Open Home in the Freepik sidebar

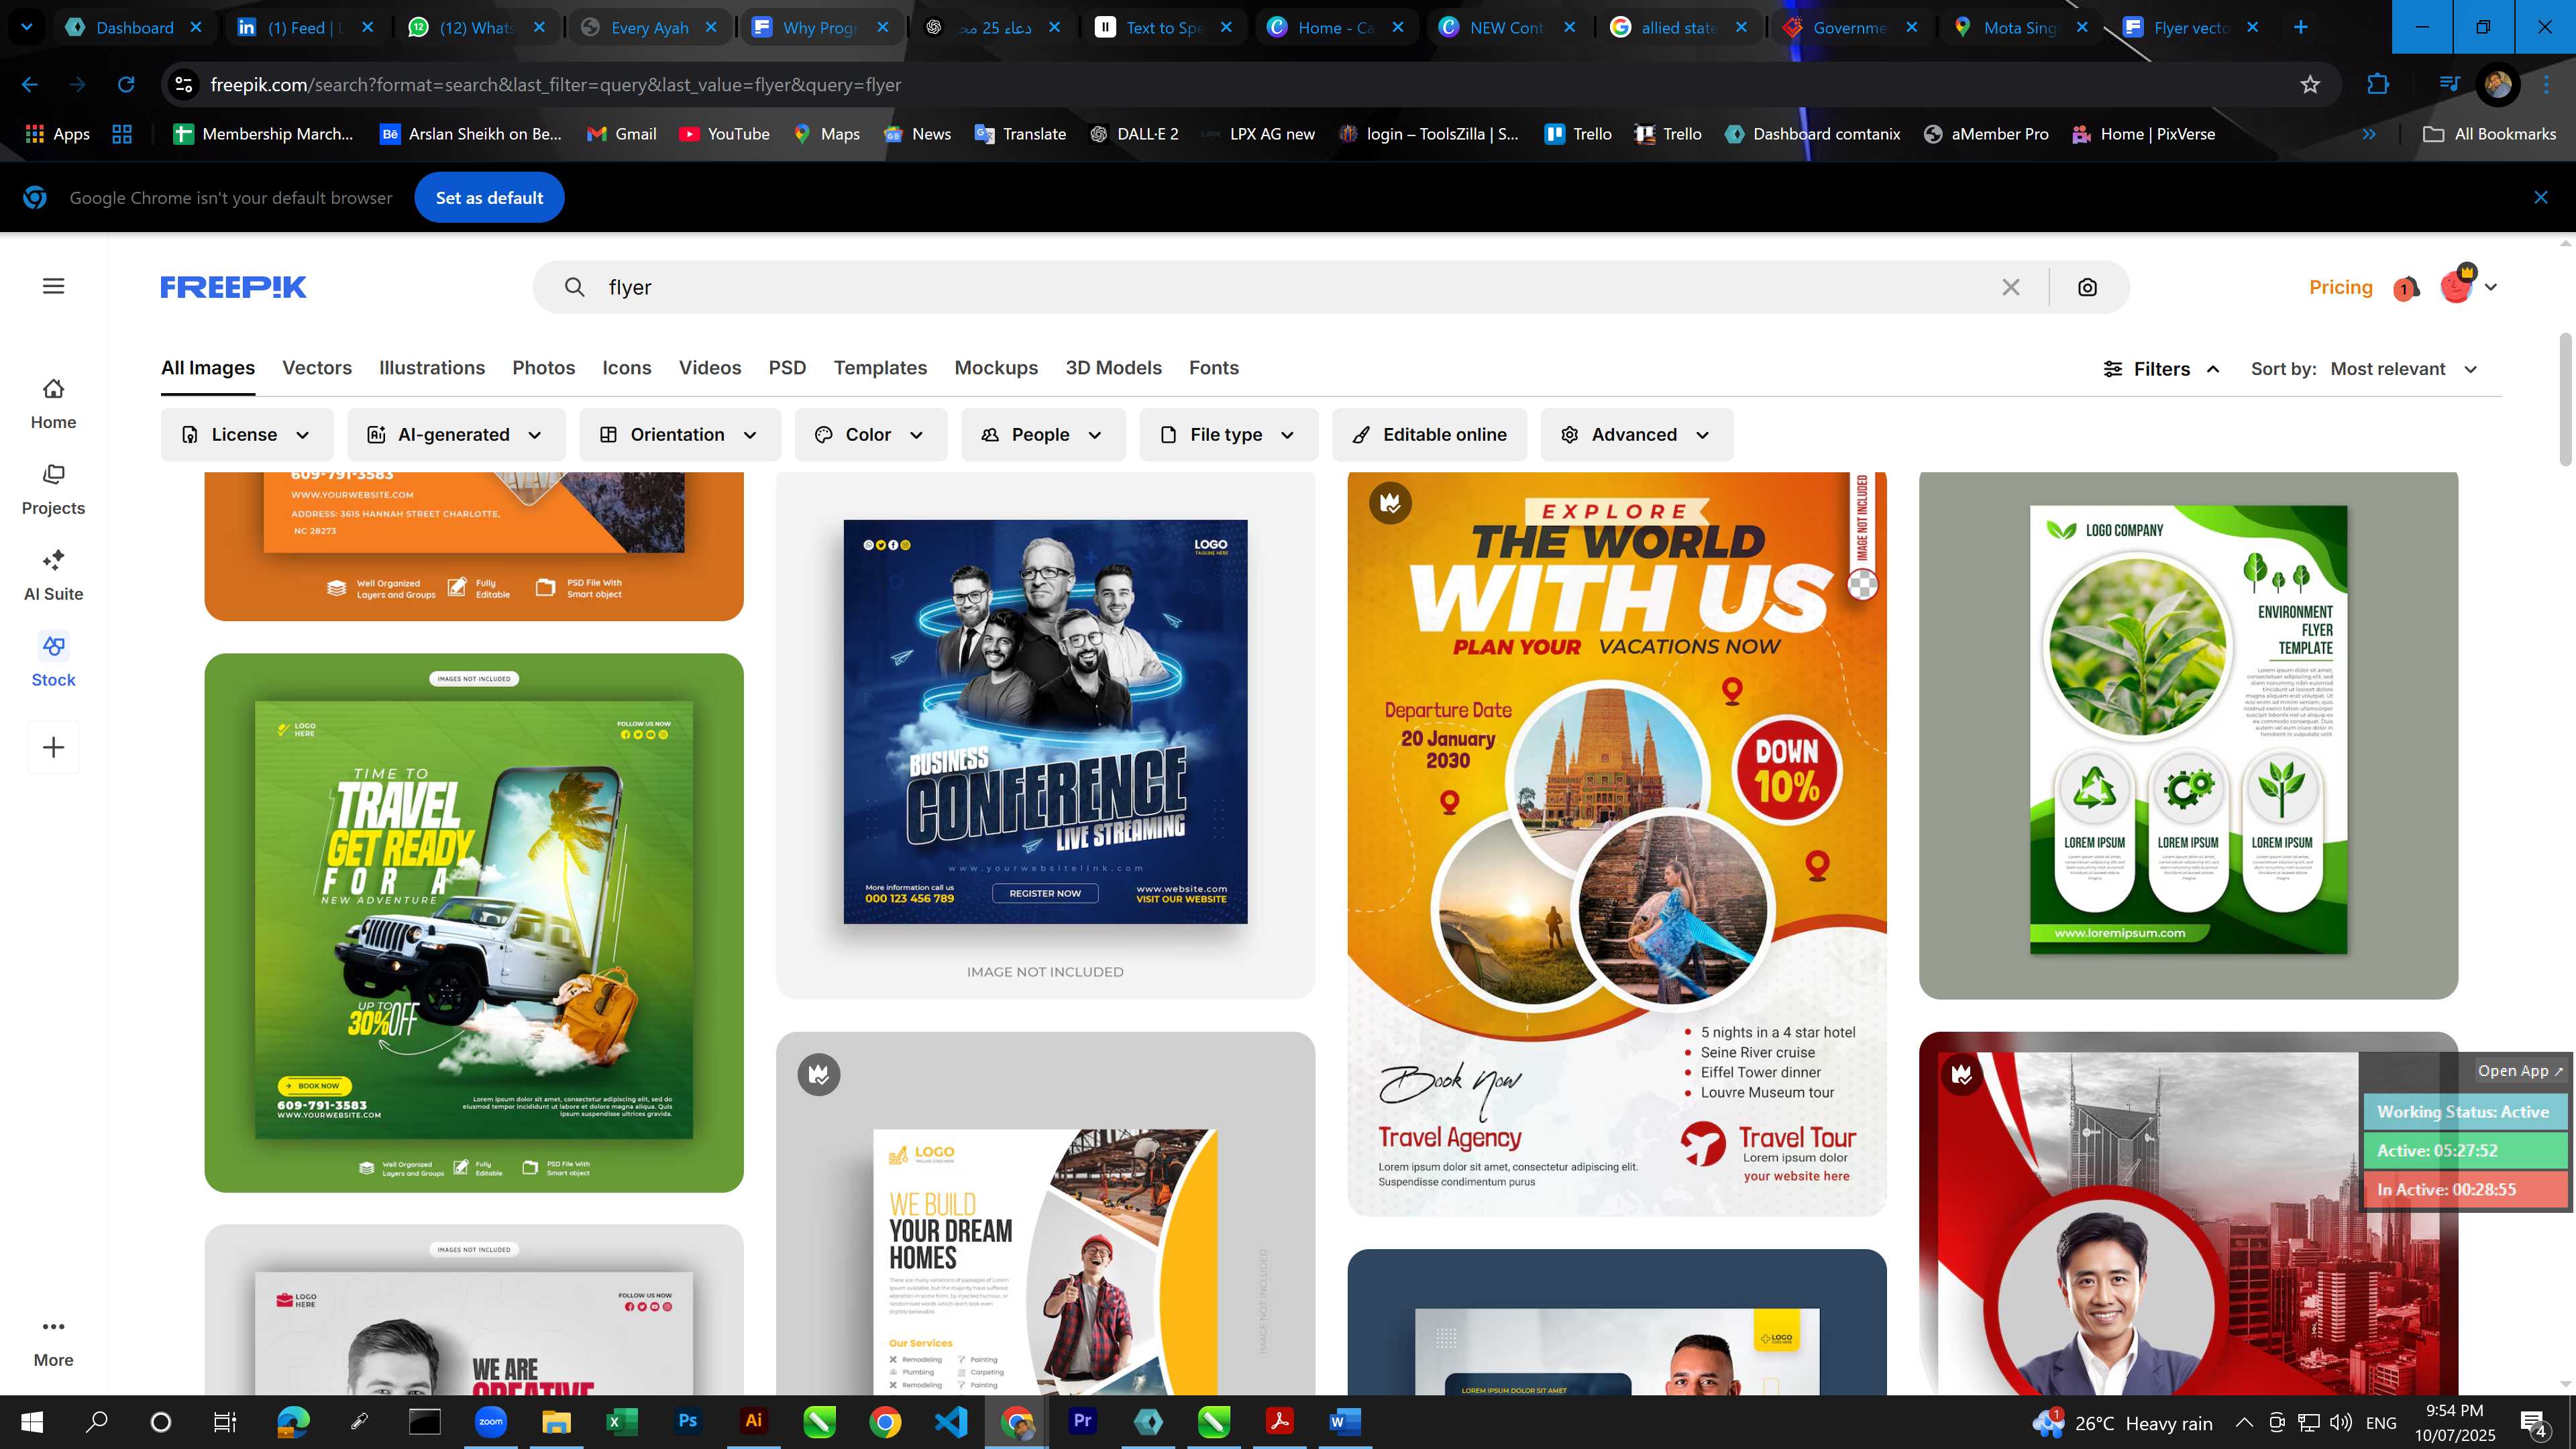click(53, 404)
